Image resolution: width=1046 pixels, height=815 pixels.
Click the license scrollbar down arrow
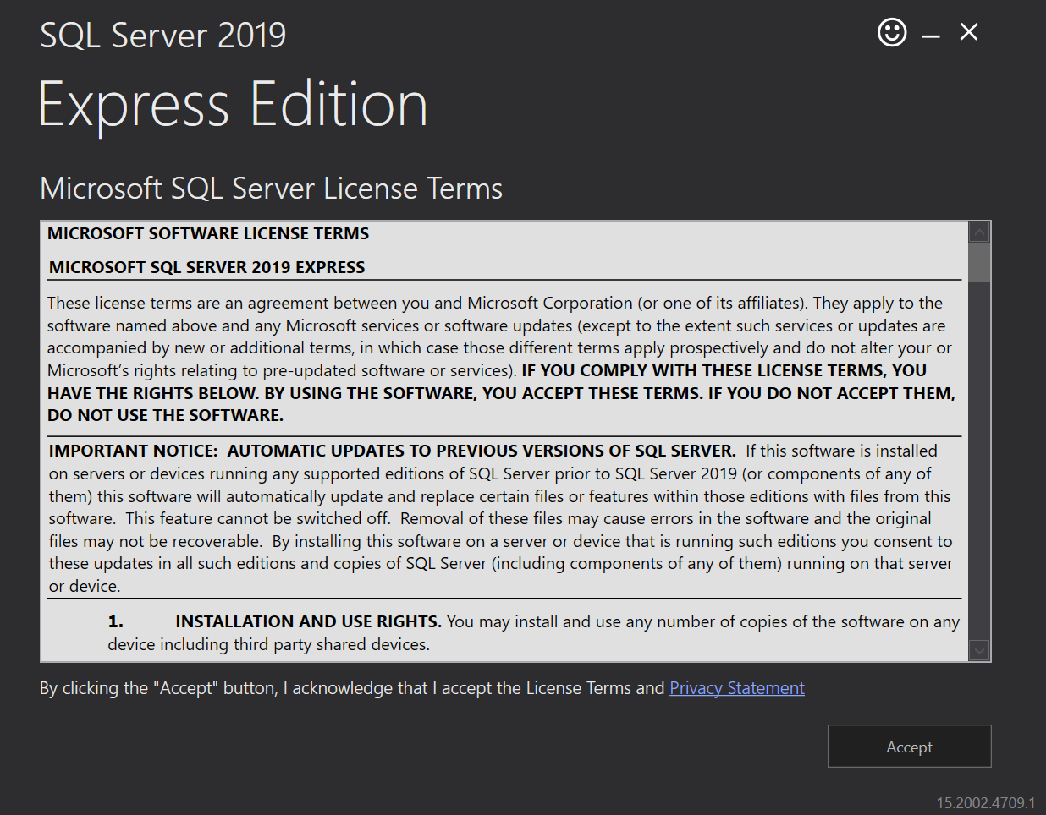tap(979, 650)
